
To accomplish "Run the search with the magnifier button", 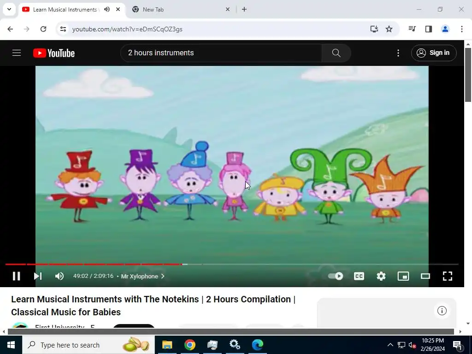I will click(x=336, y=53).
